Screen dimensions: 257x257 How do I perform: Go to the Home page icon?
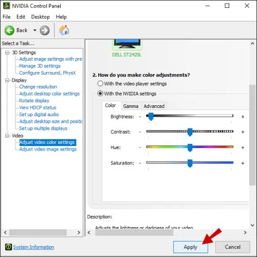pyautogui.click(x=64, y=30)
